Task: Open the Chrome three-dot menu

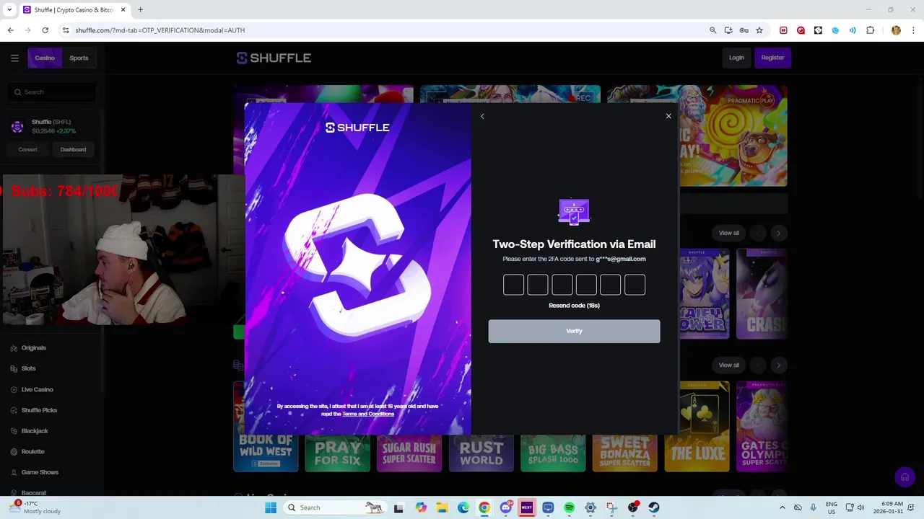Action: point(913,30)
